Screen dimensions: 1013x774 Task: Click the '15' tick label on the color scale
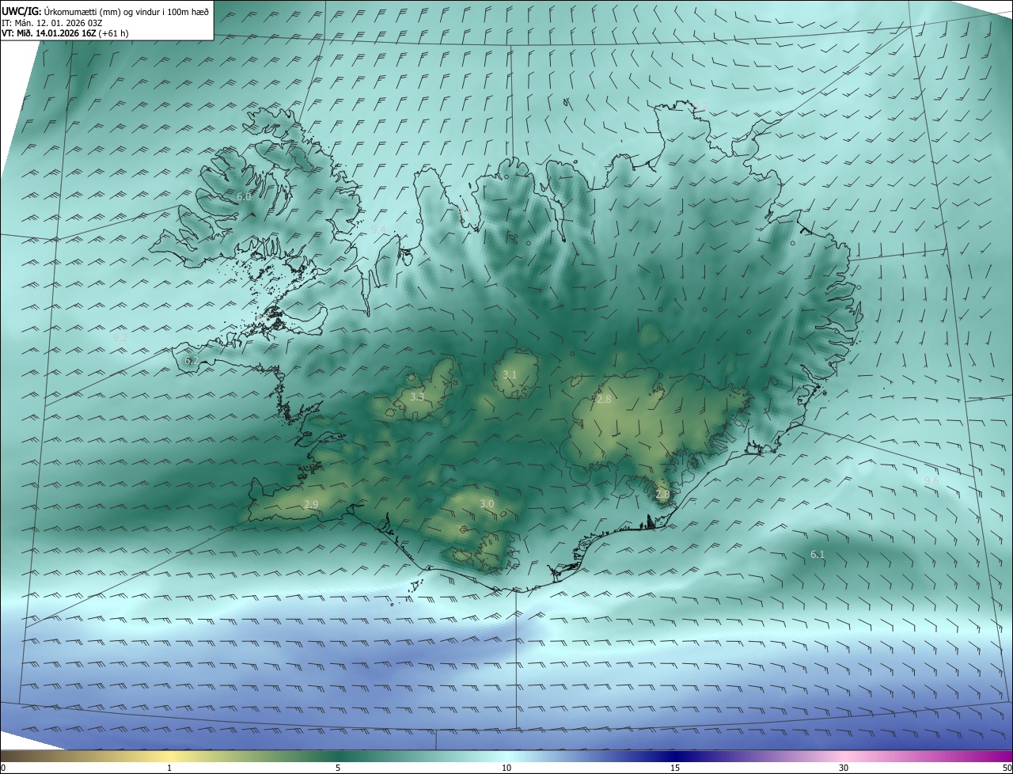tap(675, 768)
